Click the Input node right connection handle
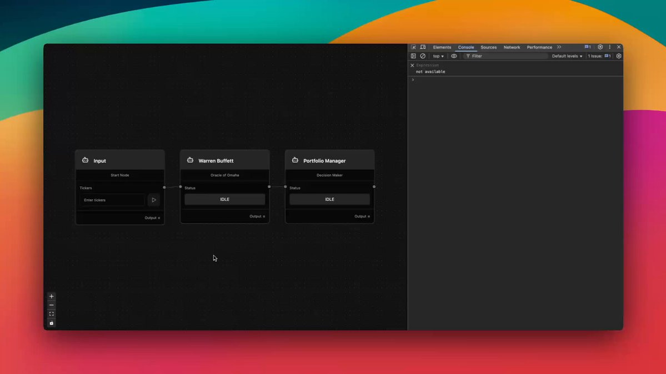Screen dimensions: 666x374 (164, 187)
